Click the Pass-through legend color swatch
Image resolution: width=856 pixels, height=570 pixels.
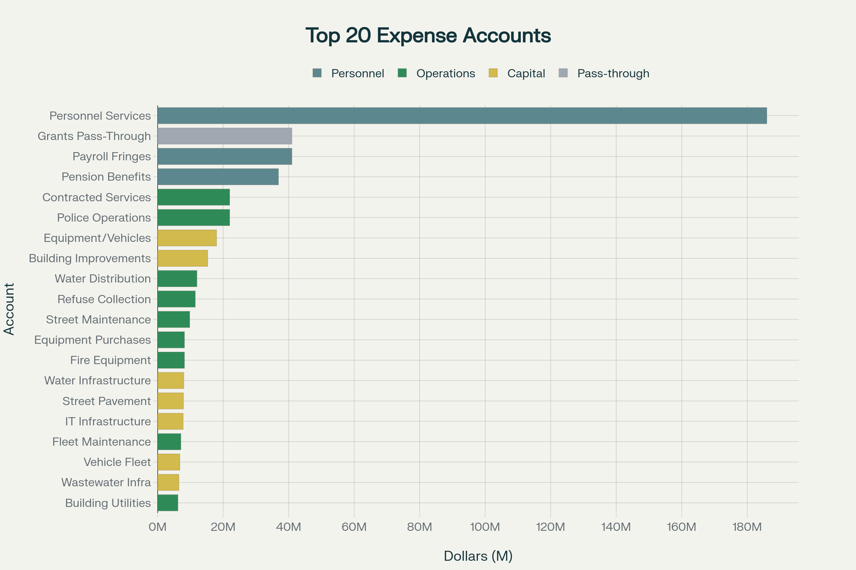[x=563, y=73]
